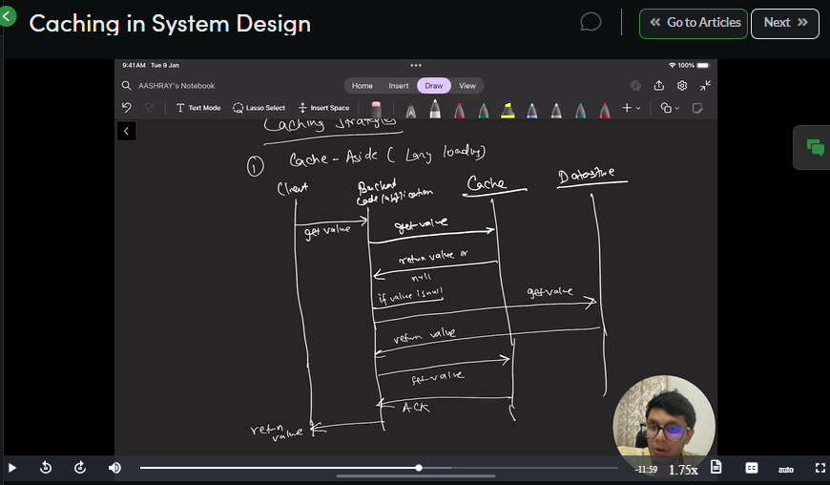830x485 pixels.
Task: Undo the last drawing stroke
Action: click(127, 108)
